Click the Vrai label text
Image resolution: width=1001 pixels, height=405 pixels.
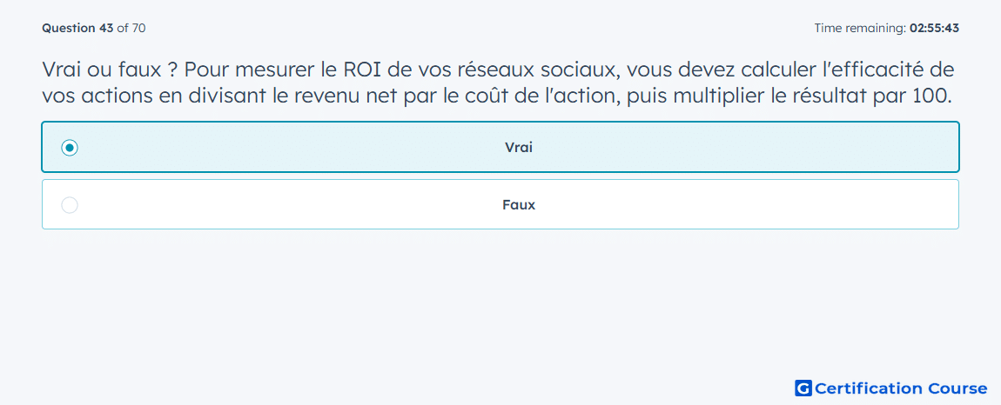519,148
